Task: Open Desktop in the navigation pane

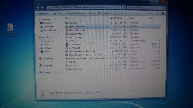Action: tap(46, 23)
